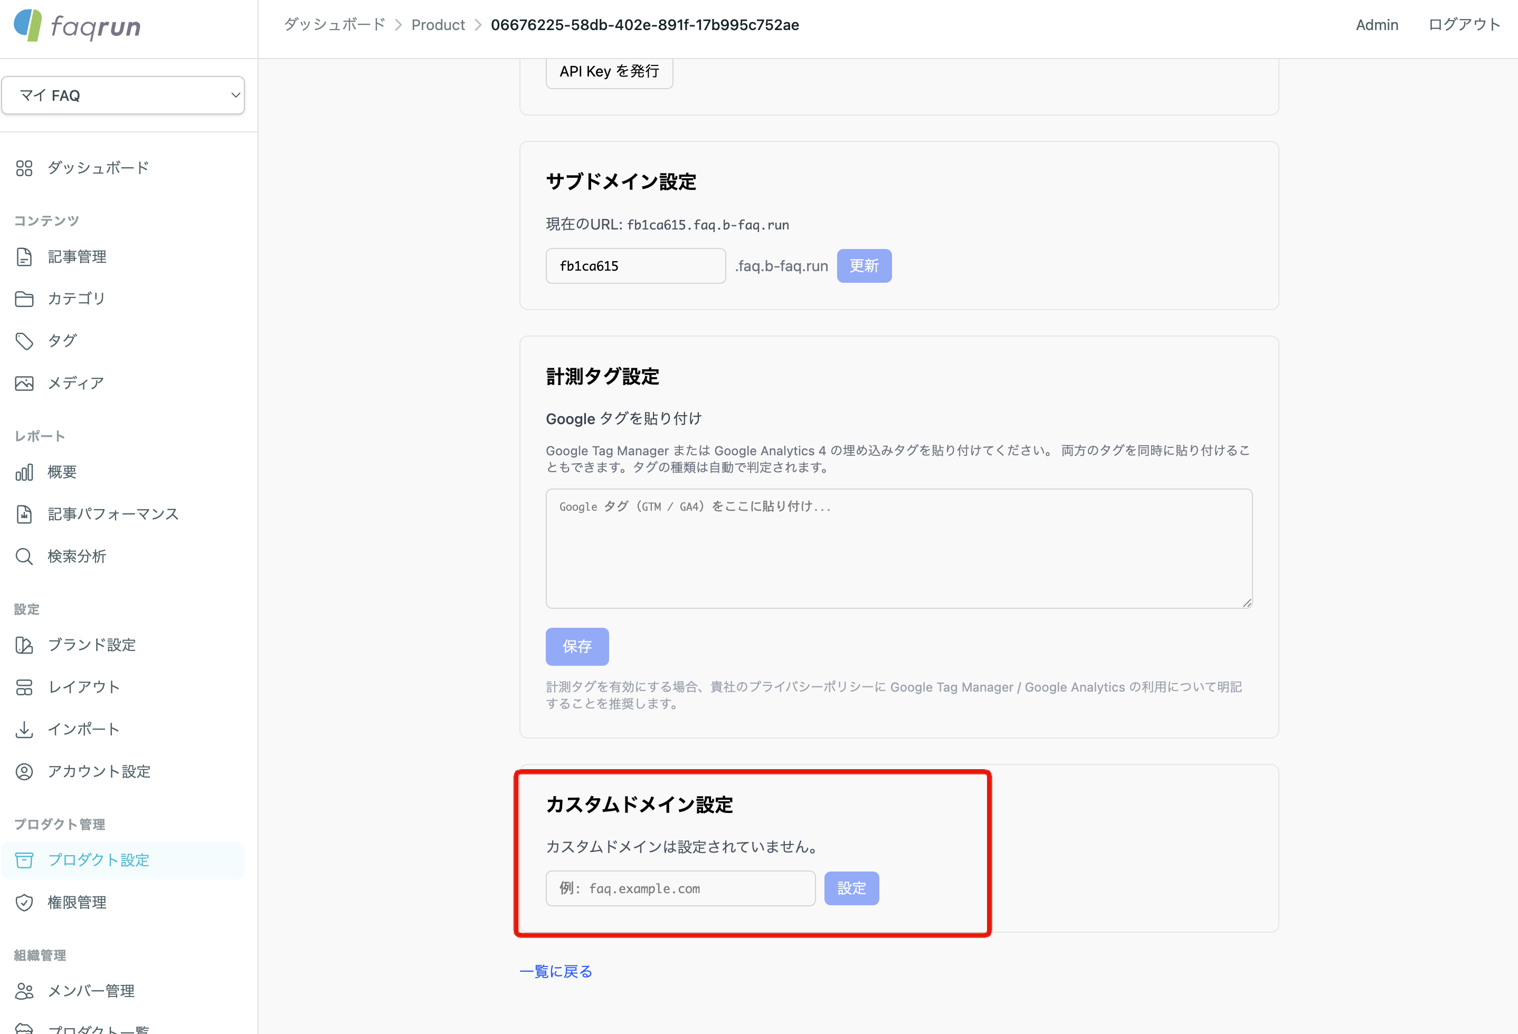Click the 保存 button for measurement tag

577,646
